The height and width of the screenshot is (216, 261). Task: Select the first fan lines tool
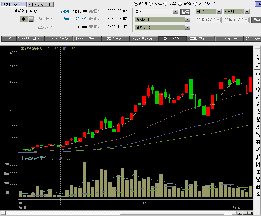click(258, 104)
